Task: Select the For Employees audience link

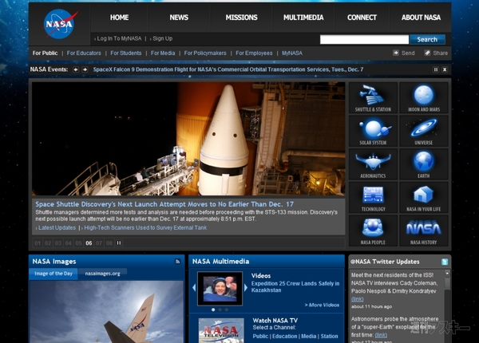Action: point(254,53)
